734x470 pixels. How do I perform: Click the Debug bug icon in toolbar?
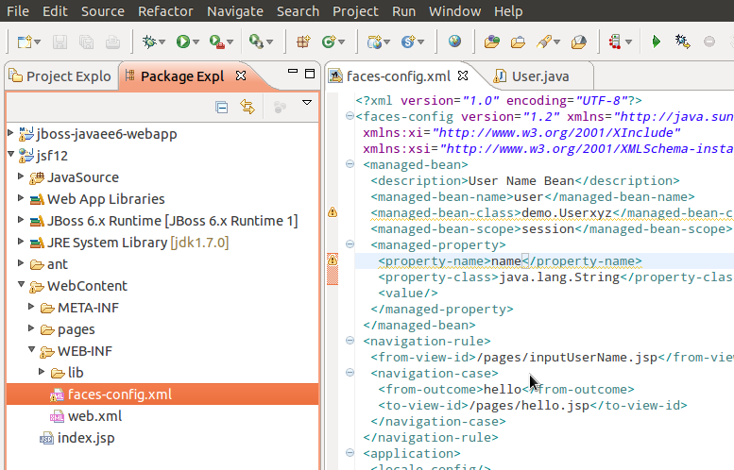149,42
